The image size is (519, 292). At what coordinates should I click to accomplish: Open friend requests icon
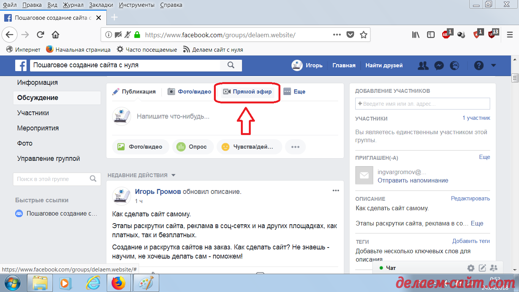pyautogui.click(x=422, y=65)
